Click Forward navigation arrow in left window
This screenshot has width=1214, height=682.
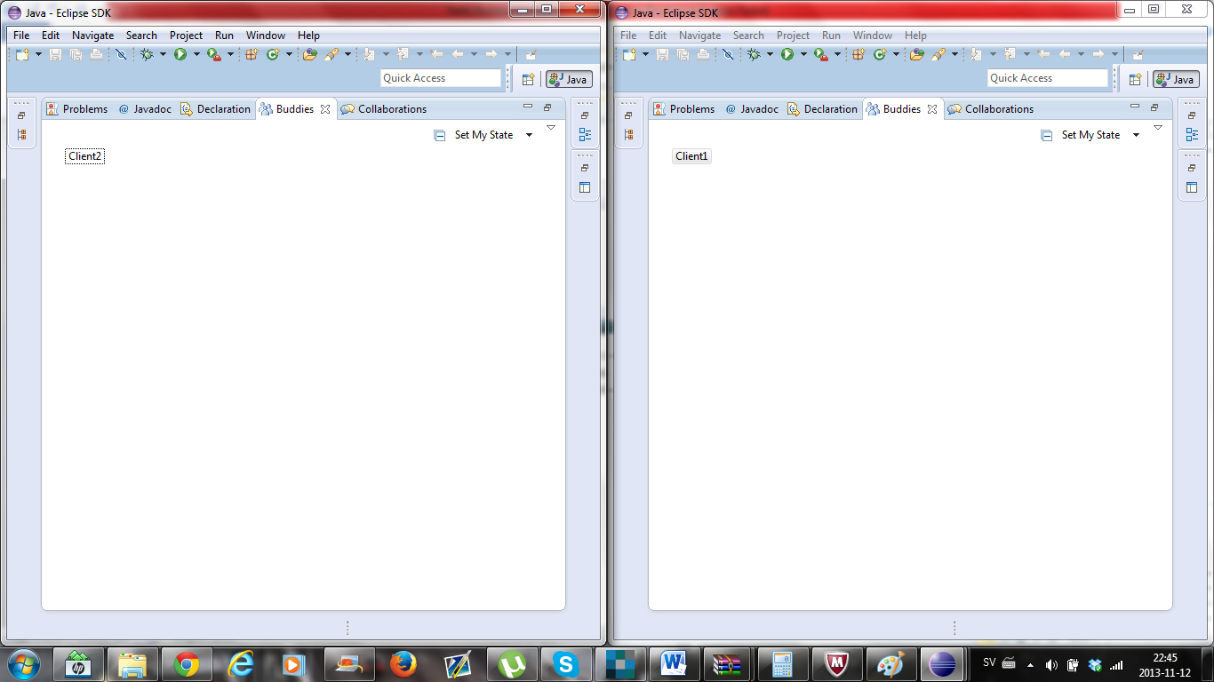[491, 54]
